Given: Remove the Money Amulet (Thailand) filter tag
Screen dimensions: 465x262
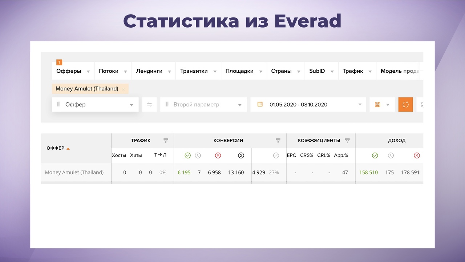Looking at the screenshot, I should (x=124, y=89).
